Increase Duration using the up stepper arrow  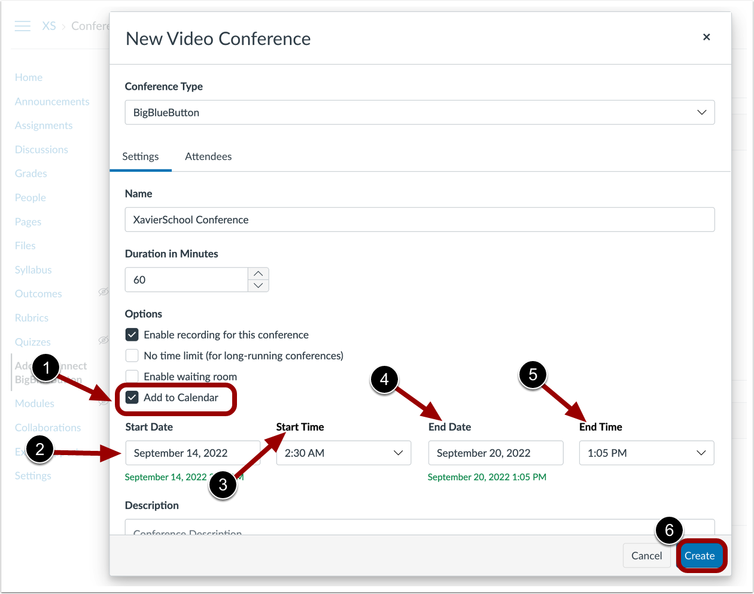(258, 273)
